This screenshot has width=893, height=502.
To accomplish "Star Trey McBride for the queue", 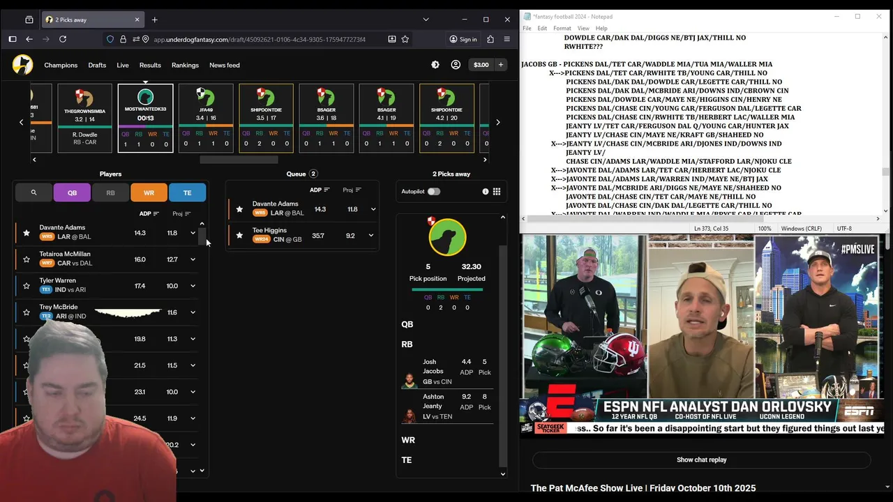I will [x=27, y=312].
